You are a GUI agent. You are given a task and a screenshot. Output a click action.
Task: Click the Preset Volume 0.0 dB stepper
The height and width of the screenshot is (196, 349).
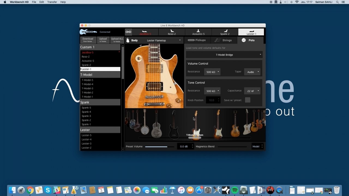[185, 146]
